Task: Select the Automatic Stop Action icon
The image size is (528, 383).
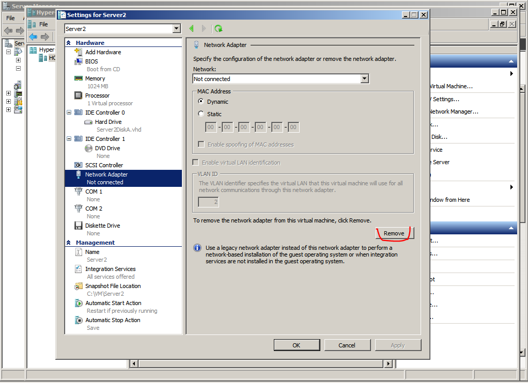Action: click(x=79, y=320)
